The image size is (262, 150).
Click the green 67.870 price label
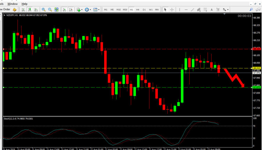point(256,87)
